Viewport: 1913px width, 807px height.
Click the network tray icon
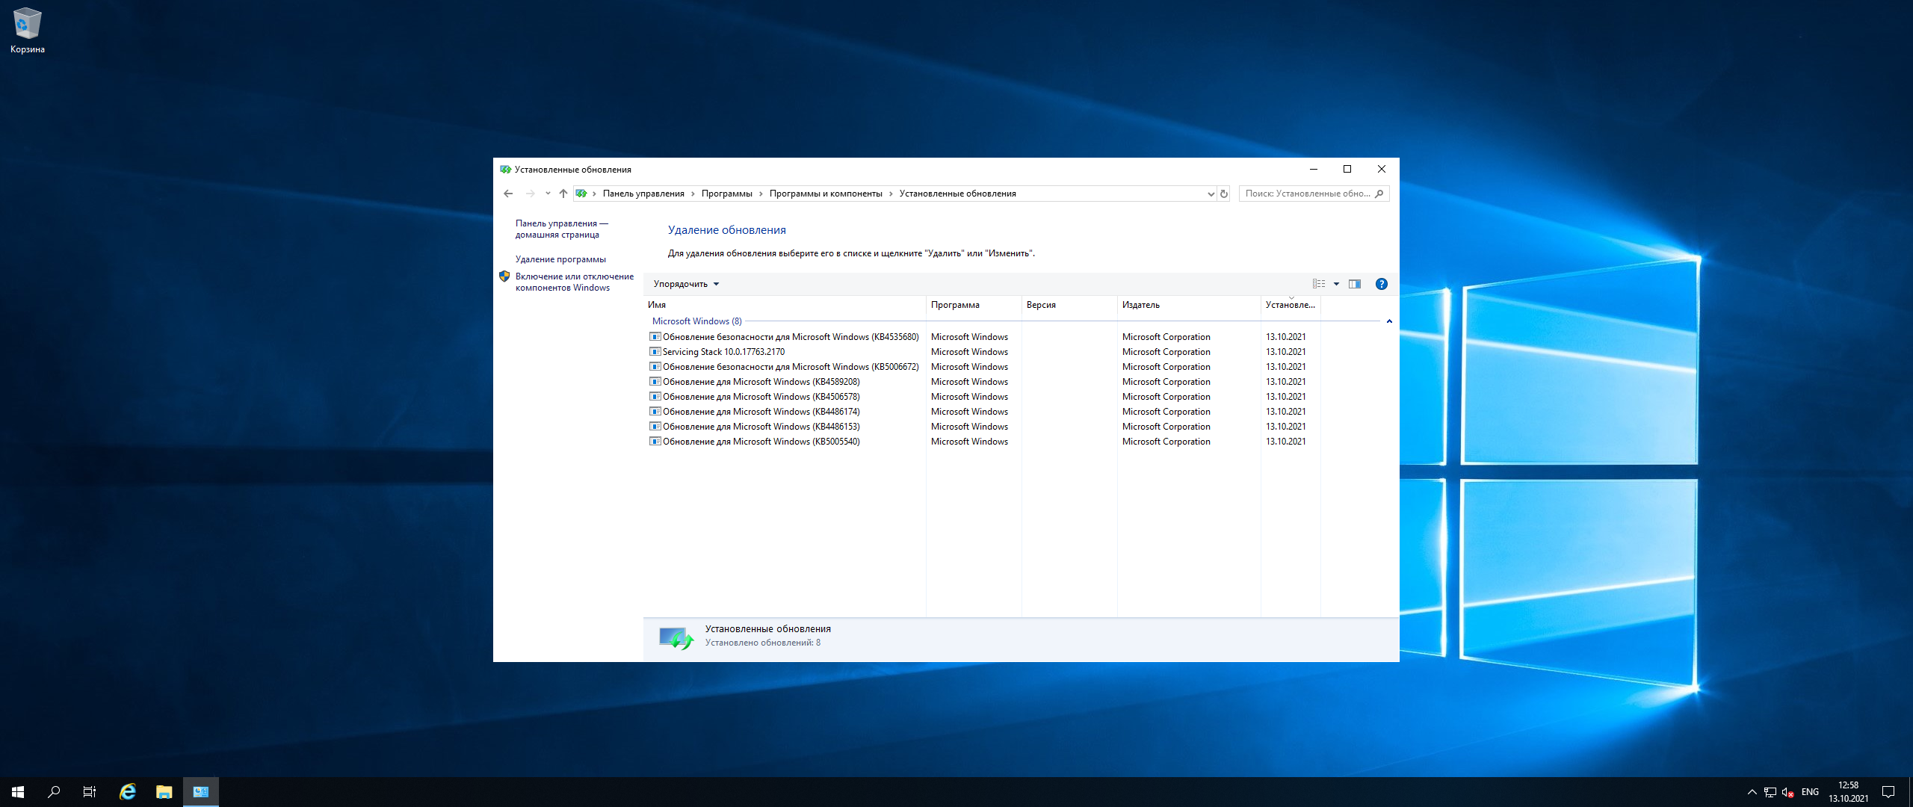[x=1770, y=792]
